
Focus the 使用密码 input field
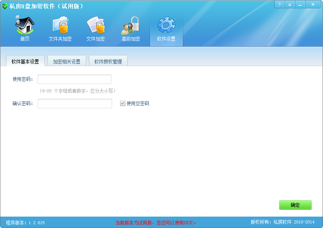(x=74, y=79)
